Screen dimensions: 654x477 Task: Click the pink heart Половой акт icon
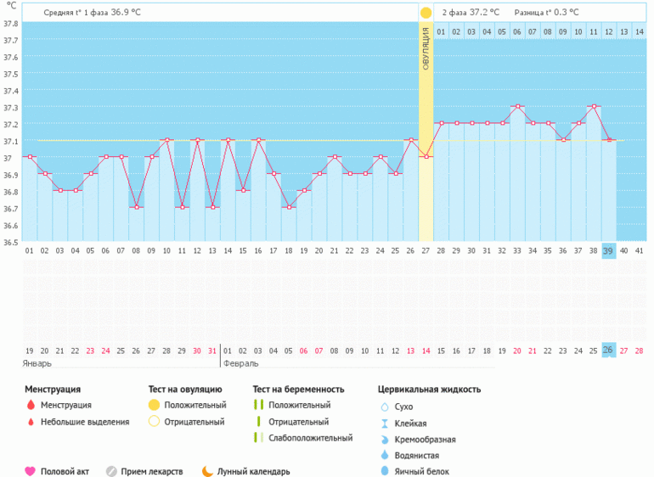31,471
